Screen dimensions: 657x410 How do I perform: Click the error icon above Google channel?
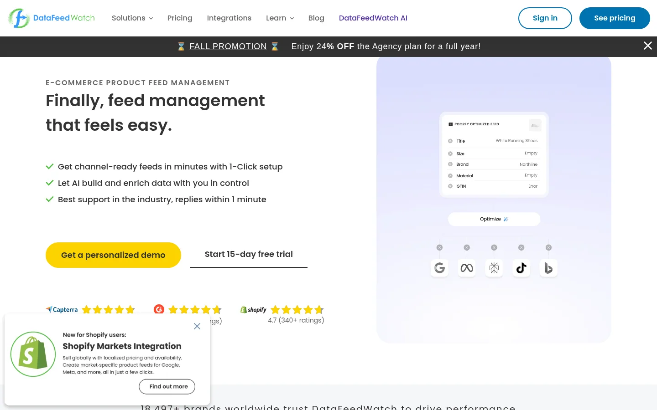tap(439, 247)
